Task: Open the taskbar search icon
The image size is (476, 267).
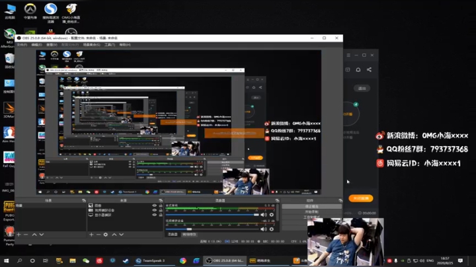Action: (19, 260)
